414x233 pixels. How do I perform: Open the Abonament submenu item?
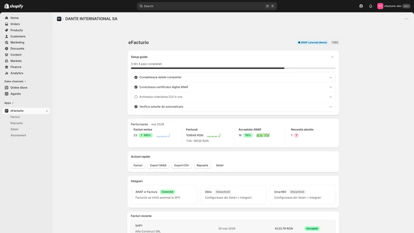pos(18,135)
